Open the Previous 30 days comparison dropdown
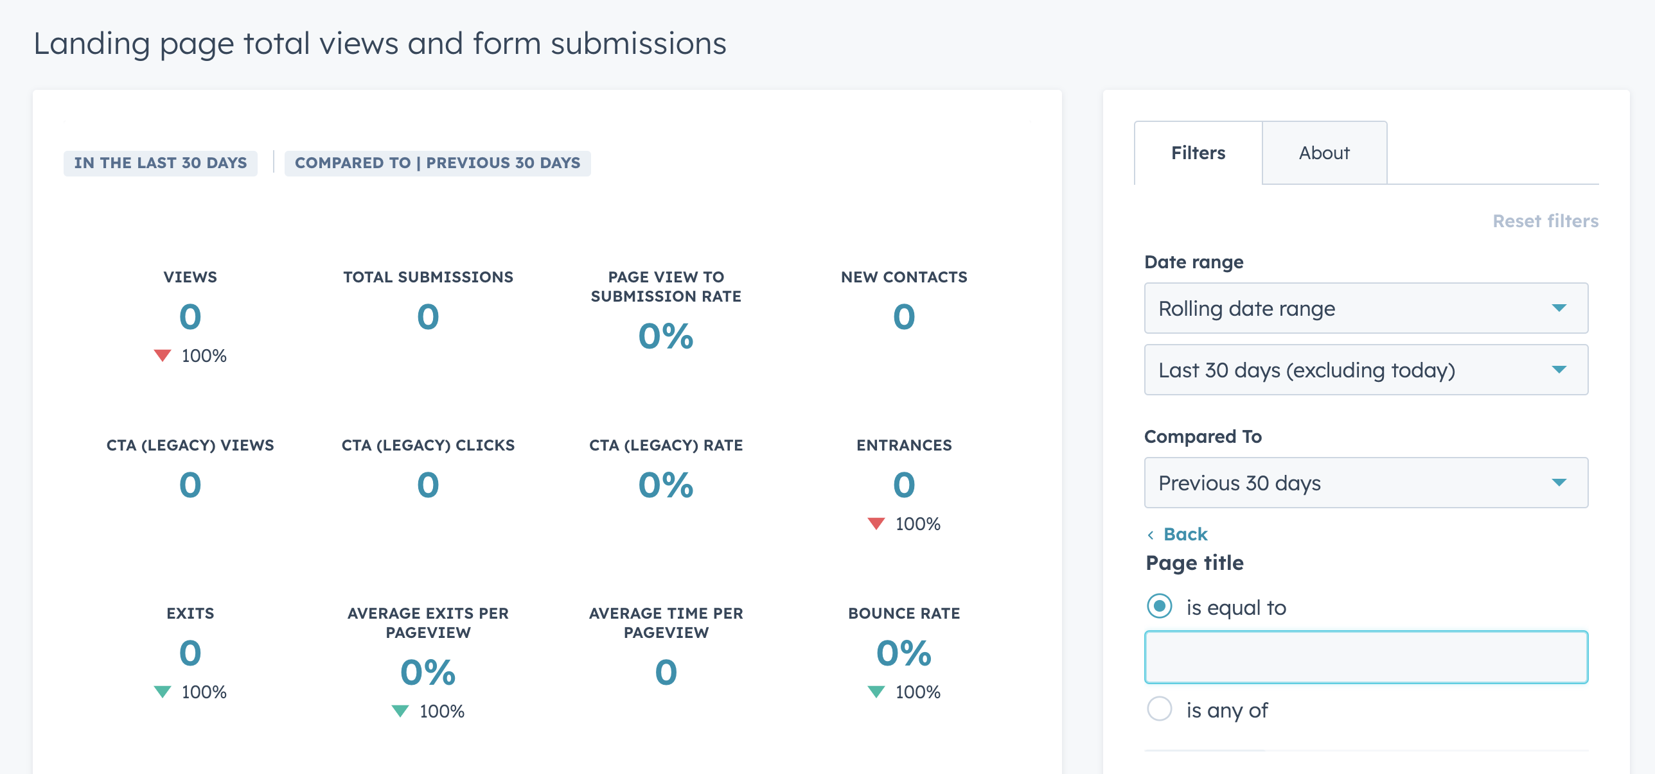The height and width of the screenshot is (774, 1655). coord(1365,483)
